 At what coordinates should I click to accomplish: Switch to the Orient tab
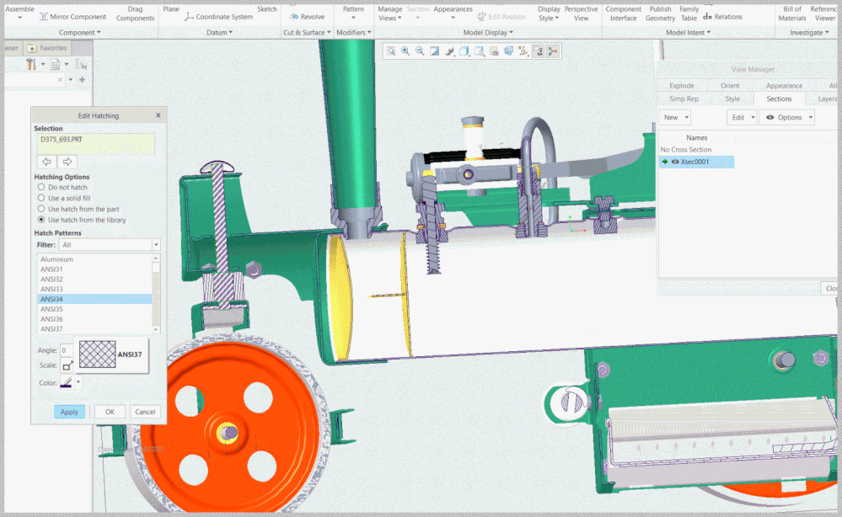[730, 86]
